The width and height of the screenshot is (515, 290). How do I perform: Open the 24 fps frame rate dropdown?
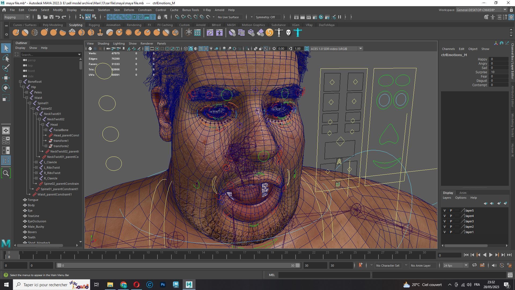click(x=455, y=265)
